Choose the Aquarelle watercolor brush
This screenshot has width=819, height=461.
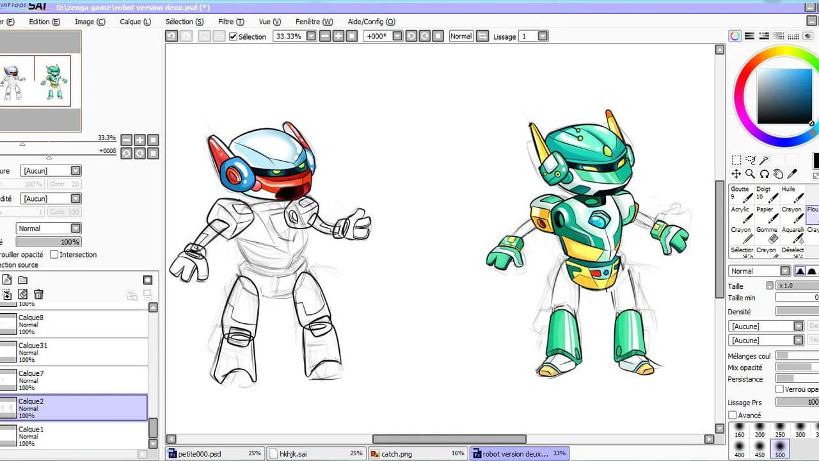click(792, 235)
